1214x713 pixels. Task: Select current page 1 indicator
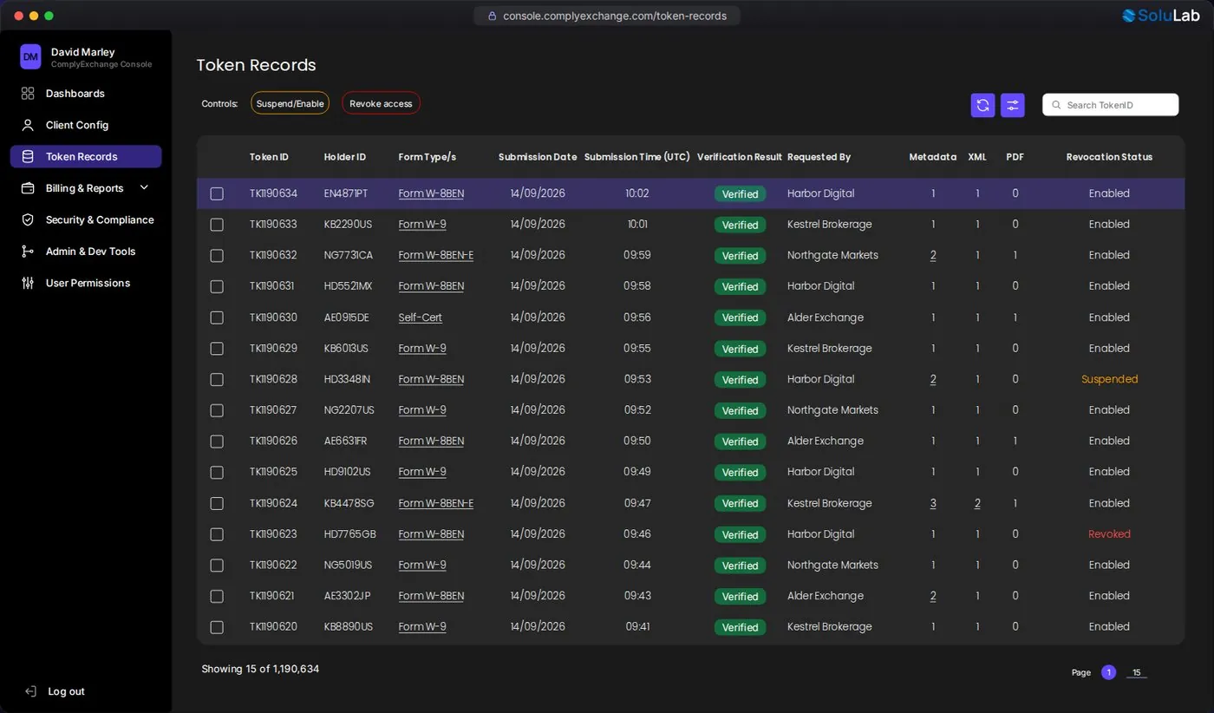(1108, 672)
